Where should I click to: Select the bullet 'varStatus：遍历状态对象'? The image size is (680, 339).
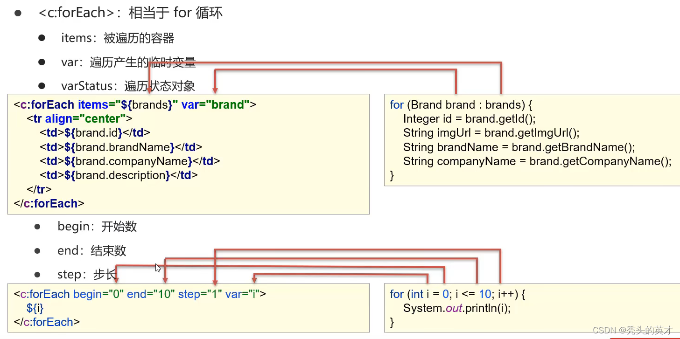pyautogui.click(x=128, y=86)
